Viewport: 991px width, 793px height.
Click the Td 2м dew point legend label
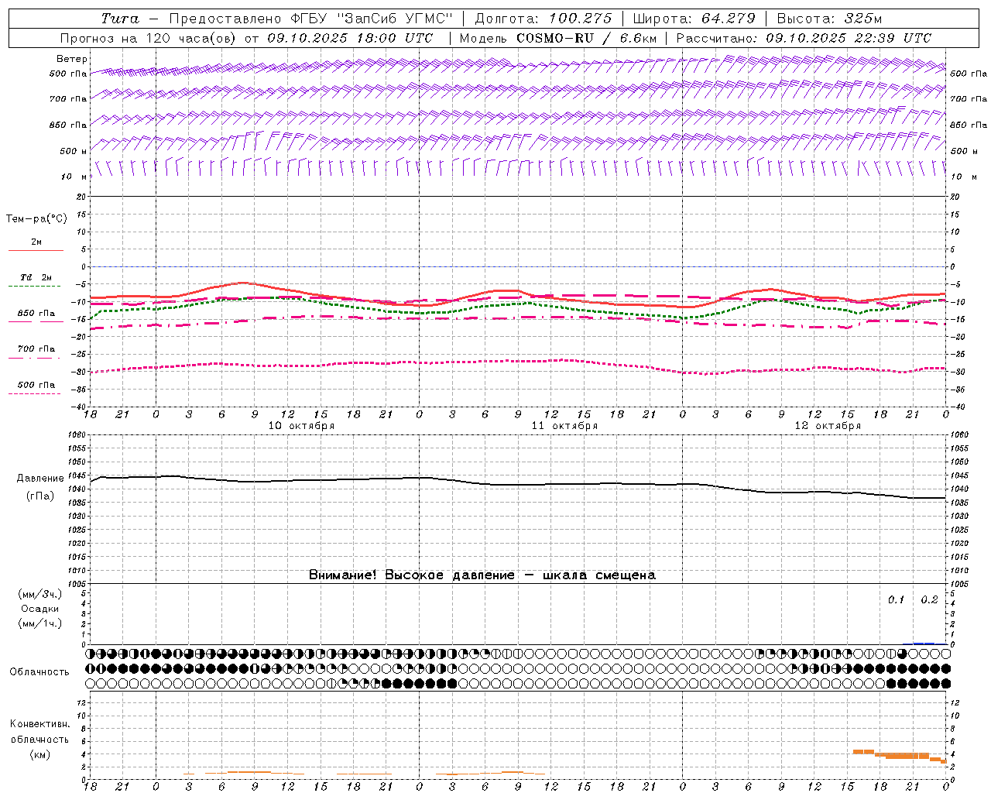(36, 277)
